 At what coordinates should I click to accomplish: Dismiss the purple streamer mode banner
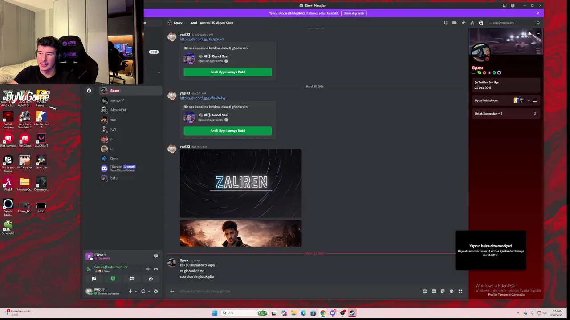tap(537, 13)
